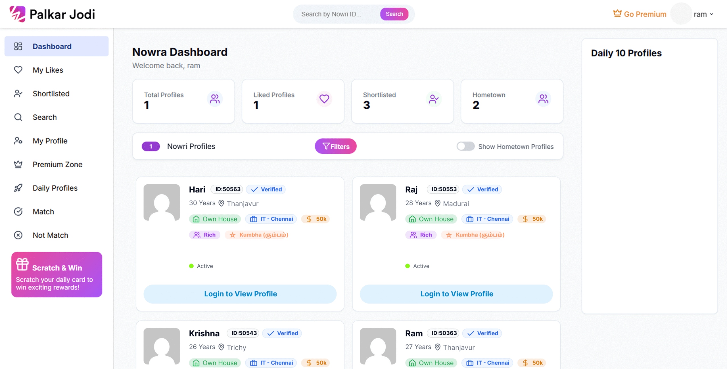Click Login to View Profile for Hari

pos(240,294)
